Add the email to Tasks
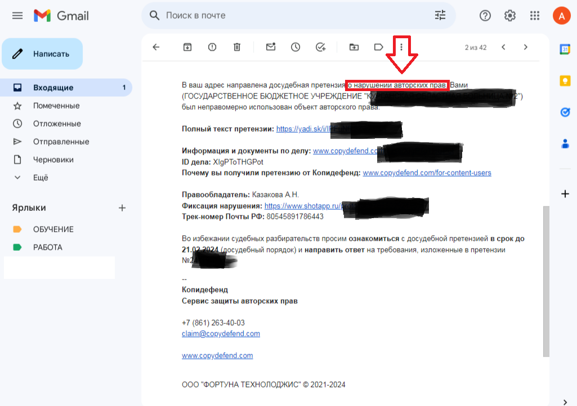The image size is (577, 406). (x=320, y=47)
